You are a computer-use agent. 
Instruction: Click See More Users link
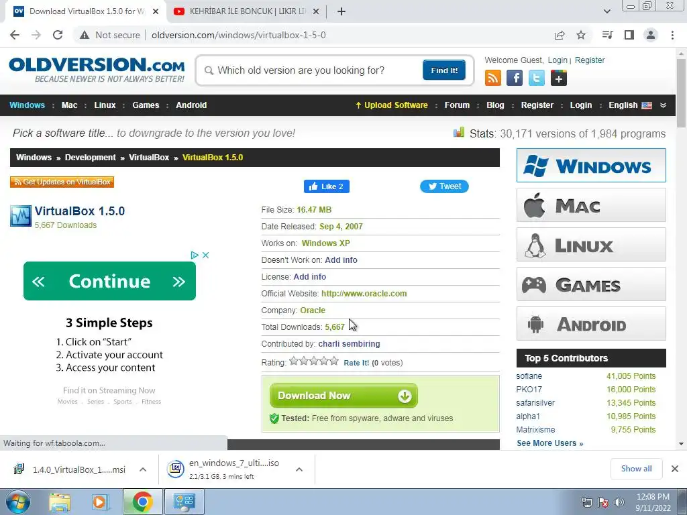(550, 443)
